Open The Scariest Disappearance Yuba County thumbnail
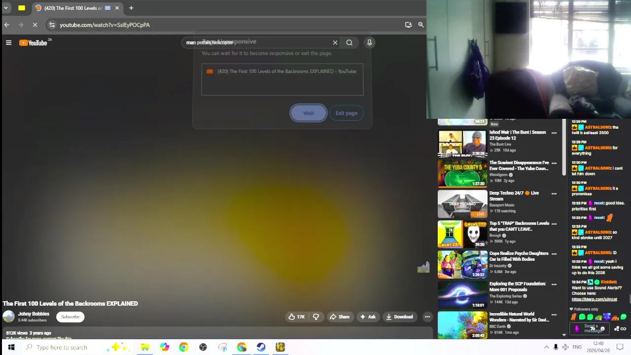Screen dimensions: 631x355 pyautogui.click(x=462, y=174)
